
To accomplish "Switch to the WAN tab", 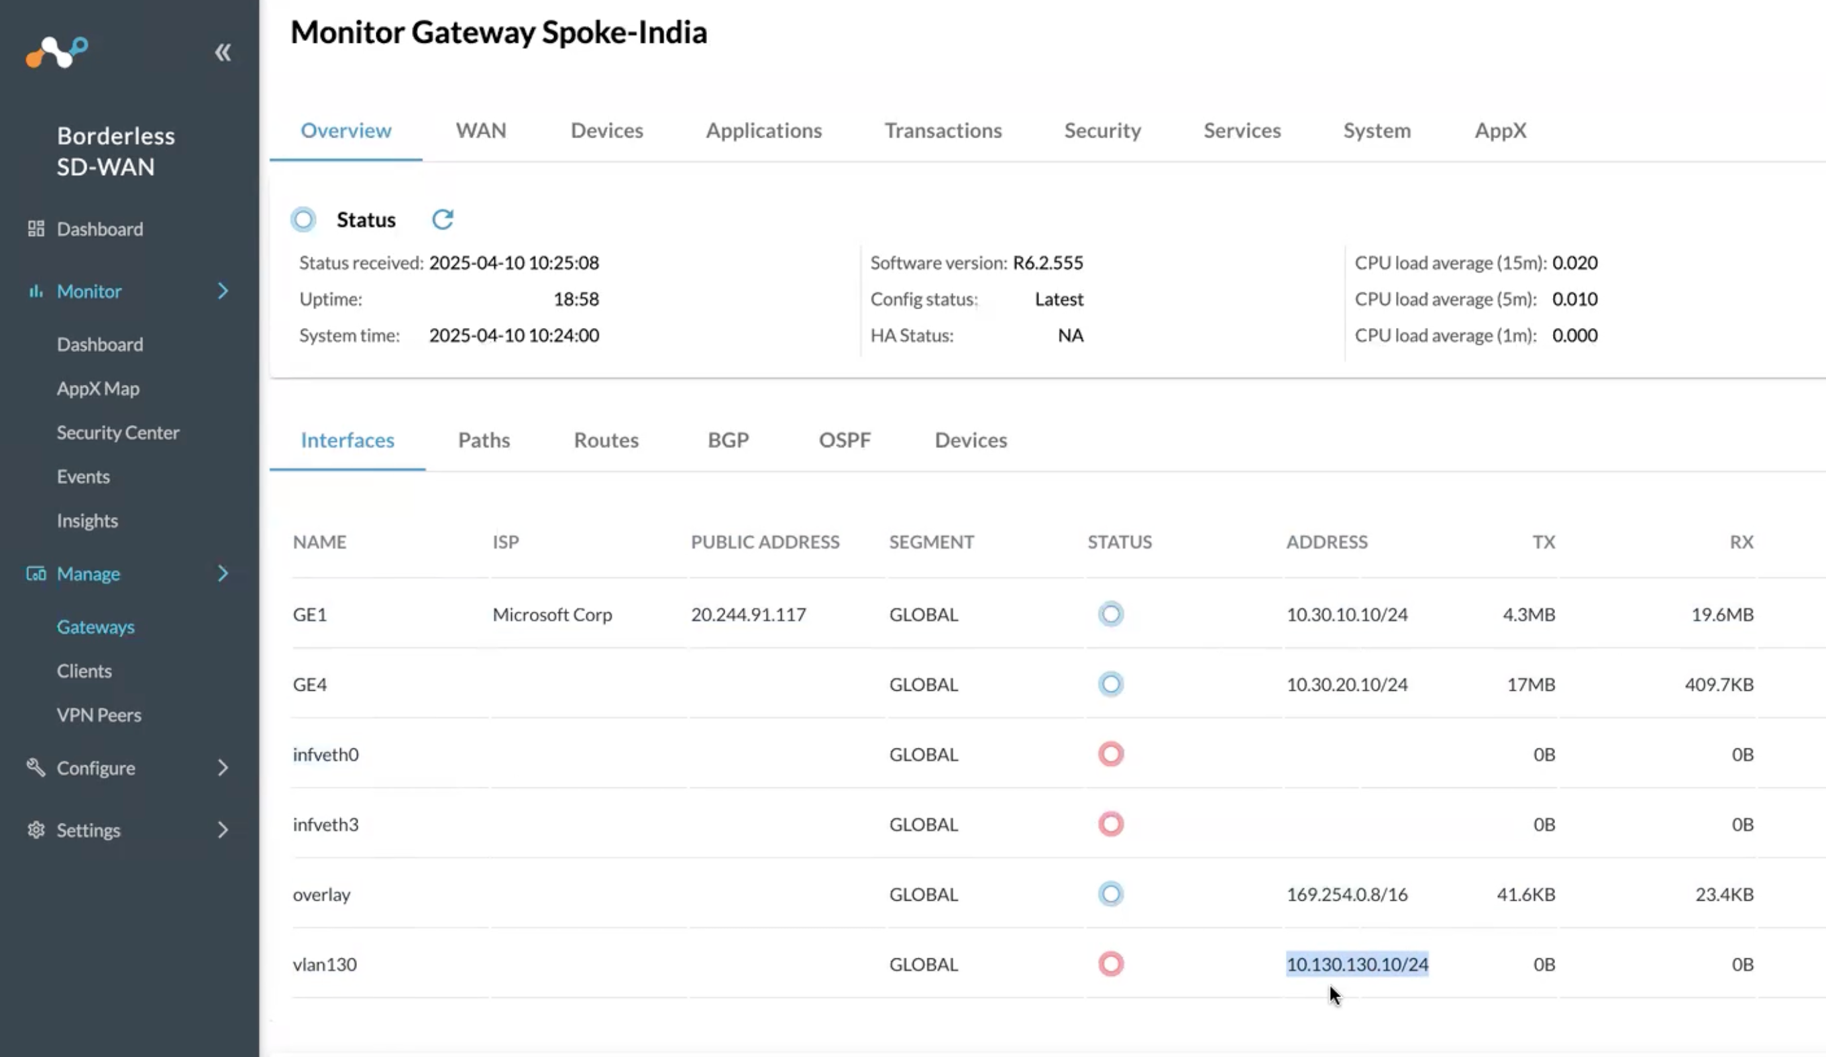I will coord(481,130).
